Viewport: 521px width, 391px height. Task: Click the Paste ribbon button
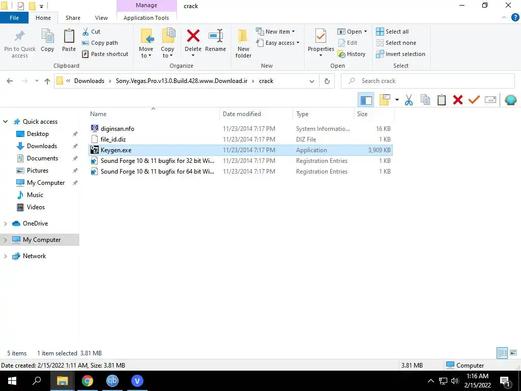pos(69,41)
